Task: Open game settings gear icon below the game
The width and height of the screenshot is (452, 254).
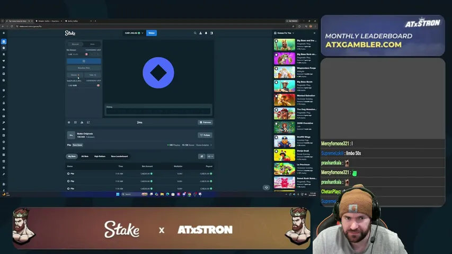Action: click(69, 122)
